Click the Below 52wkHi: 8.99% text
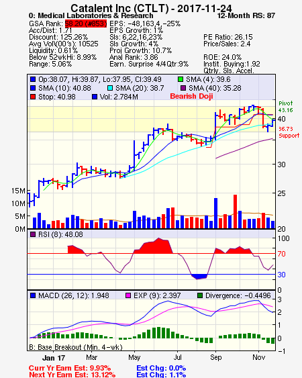 (x=62, y=57)
